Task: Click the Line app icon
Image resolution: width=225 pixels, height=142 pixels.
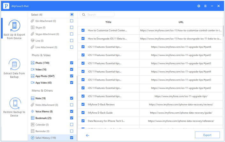Action: pyautogui.click(x=33, y=40)
